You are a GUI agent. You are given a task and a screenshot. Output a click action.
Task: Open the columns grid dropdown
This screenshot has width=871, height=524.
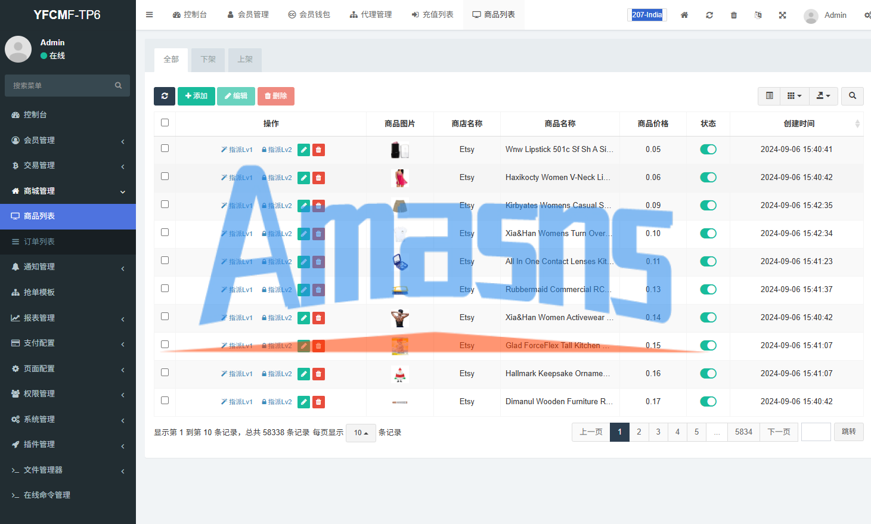tap(794, 96)
